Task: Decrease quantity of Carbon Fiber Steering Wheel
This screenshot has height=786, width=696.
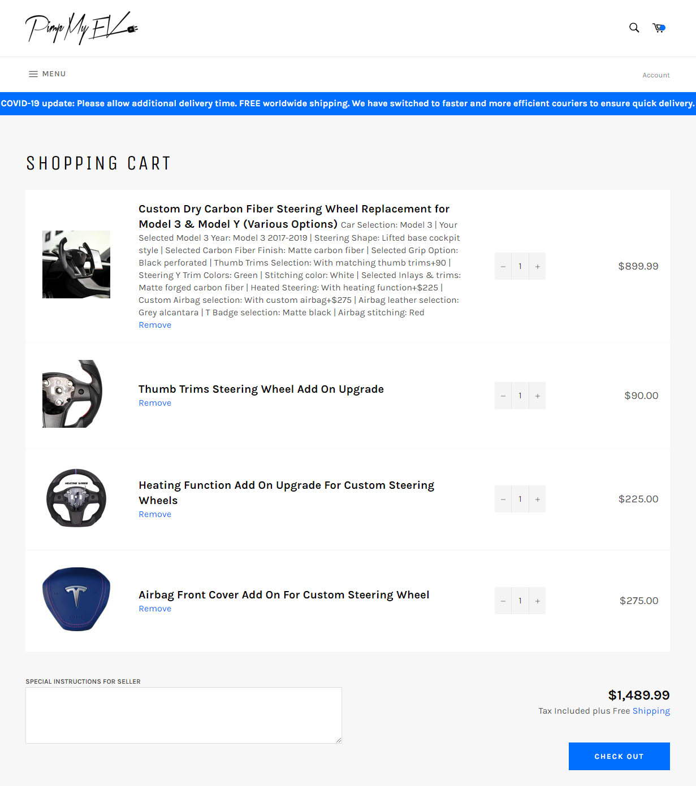Action: (503, 266)
